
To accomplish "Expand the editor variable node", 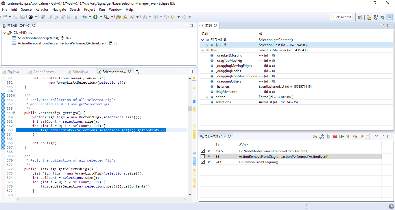I will pyautogui.click(x=207, y=97).
